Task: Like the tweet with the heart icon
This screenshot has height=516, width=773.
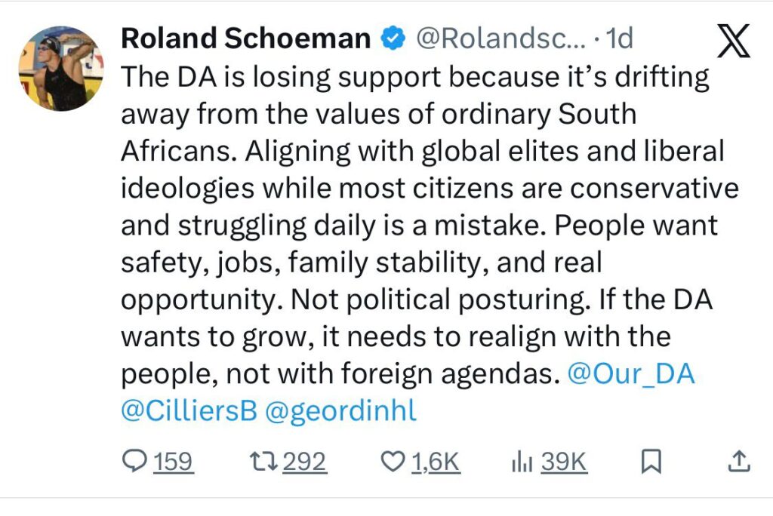Action: [x=393, y=462]
